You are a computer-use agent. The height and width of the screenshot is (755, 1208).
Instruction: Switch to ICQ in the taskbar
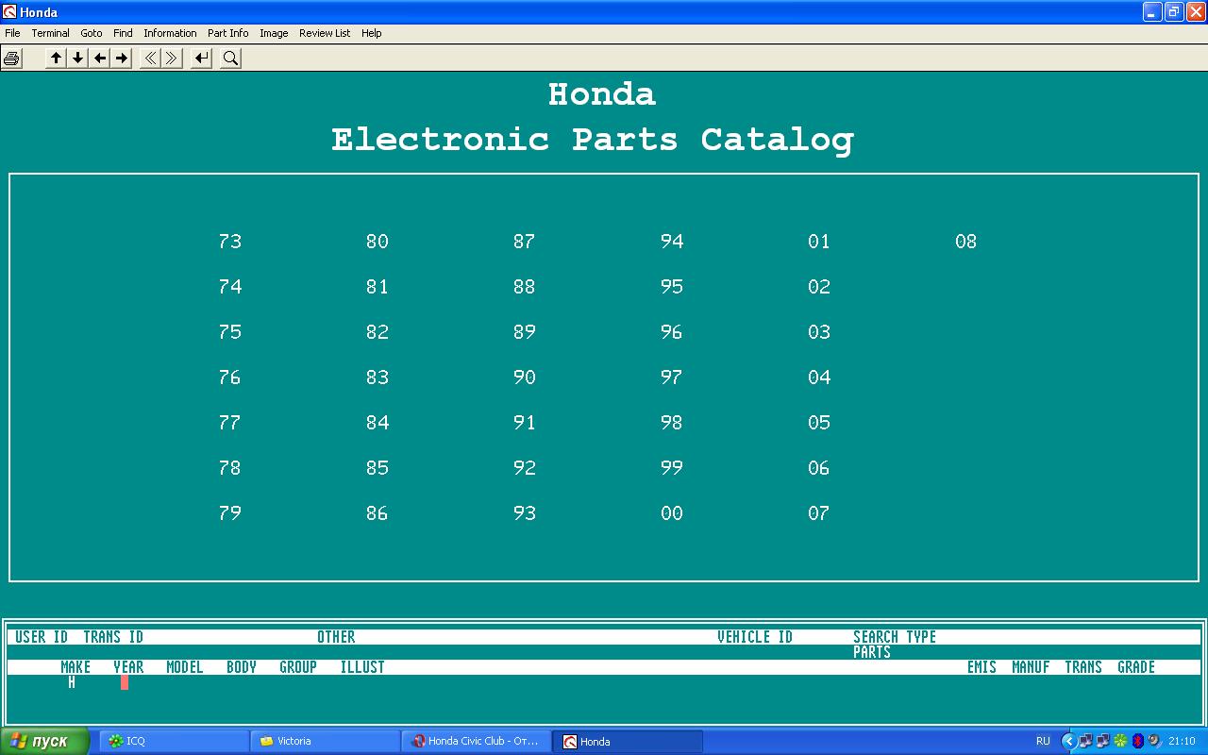click(x=173, y=742)
